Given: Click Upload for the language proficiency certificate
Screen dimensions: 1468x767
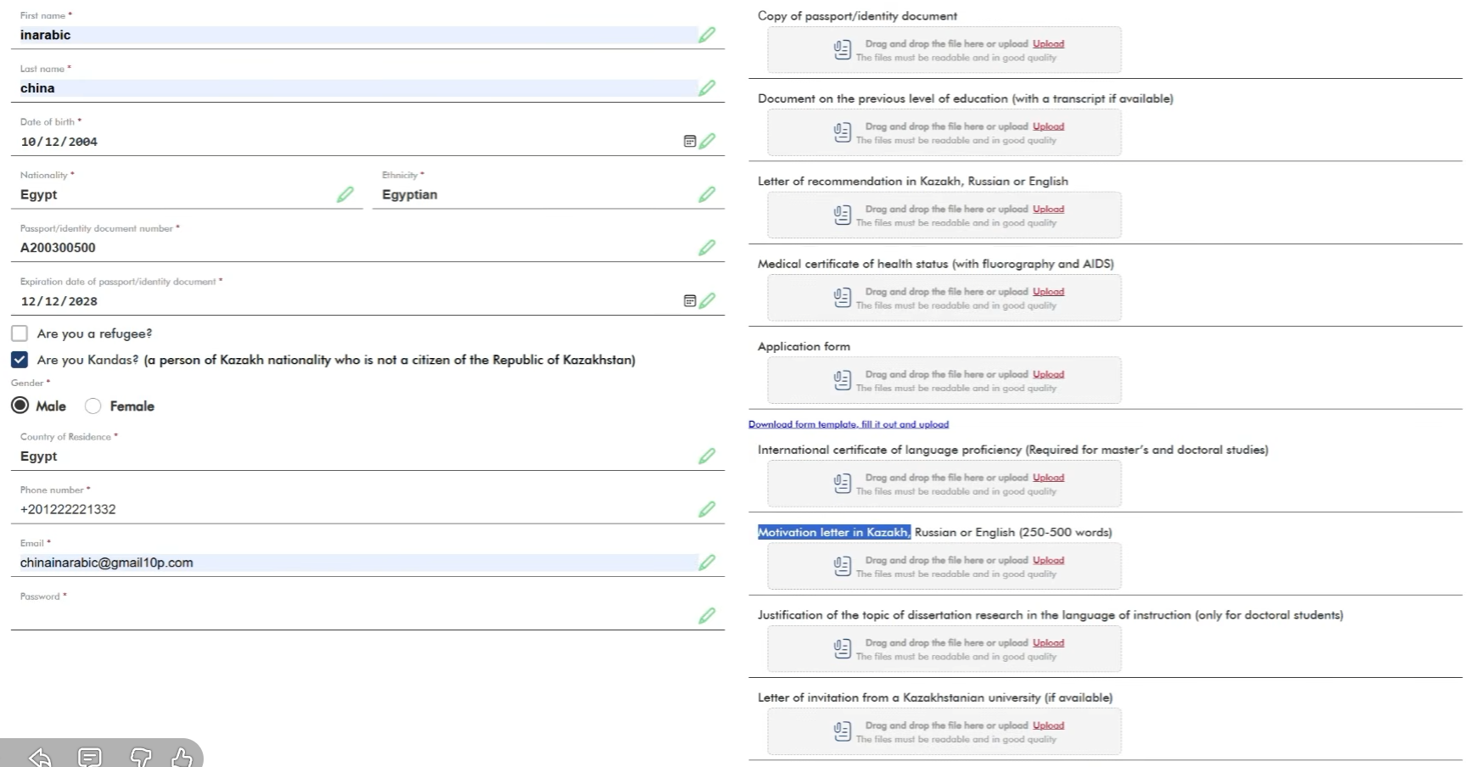Looking at the screenshot, I should [1048, 478].
